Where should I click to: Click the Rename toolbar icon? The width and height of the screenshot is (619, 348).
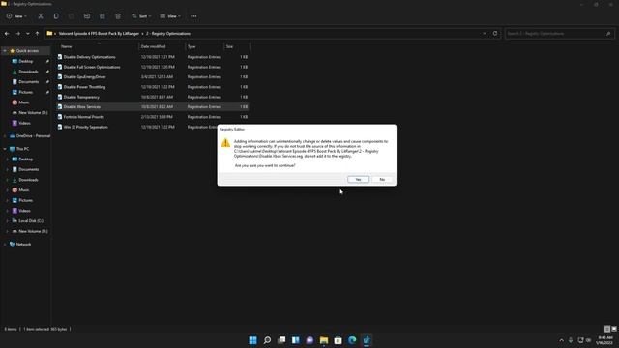coord(87,16)
